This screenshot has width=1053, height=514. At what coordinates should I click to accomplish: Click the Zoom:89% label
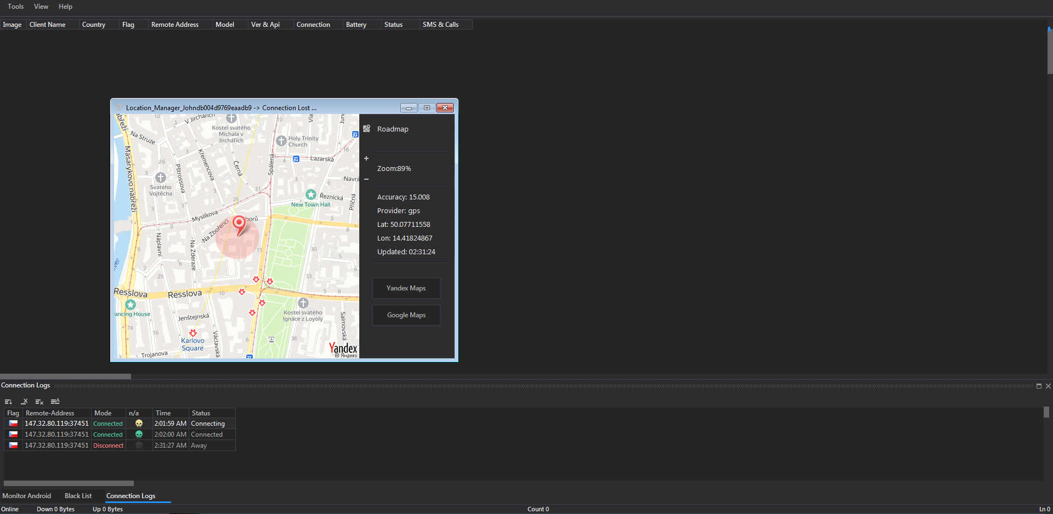coord(394,169)
